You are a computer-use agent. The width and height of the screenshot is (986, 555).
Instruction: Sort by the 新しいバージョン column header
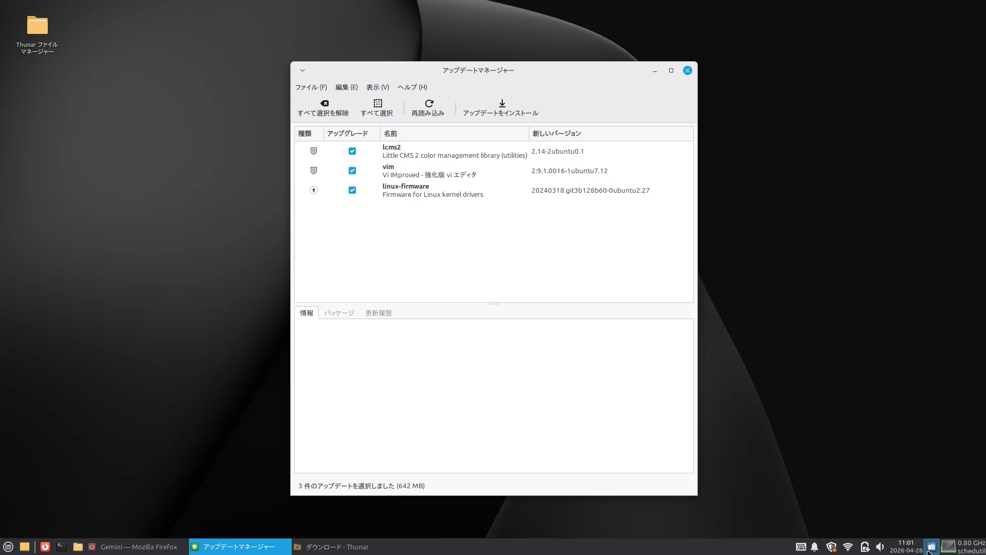click(x=611, y=134)
